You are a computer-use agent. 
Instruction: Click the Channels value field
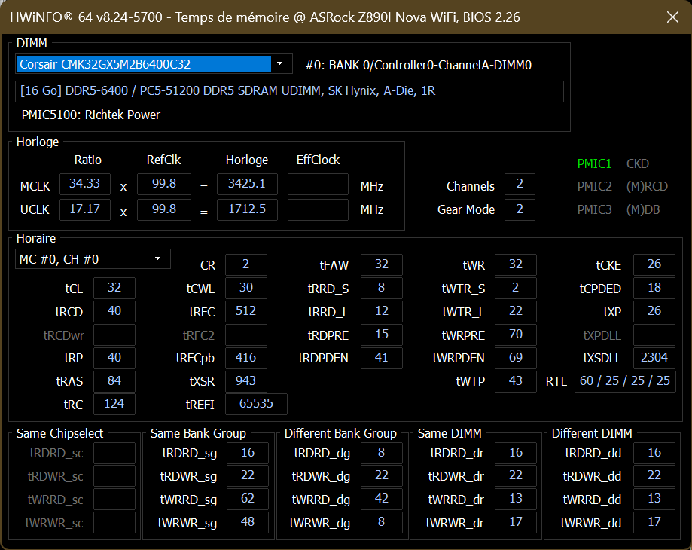(520, 184)
